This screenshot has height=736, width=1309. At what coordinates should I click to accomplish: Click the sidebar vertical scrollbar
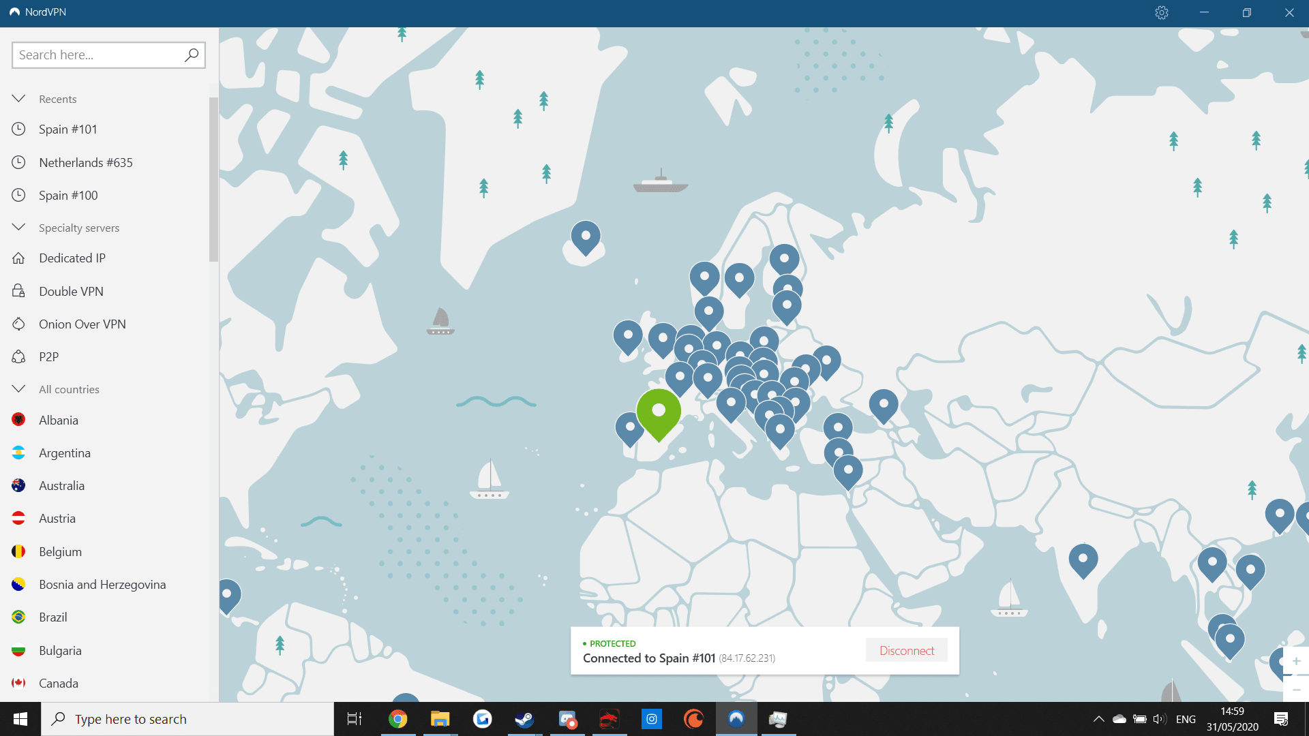[x=213, y=179]
